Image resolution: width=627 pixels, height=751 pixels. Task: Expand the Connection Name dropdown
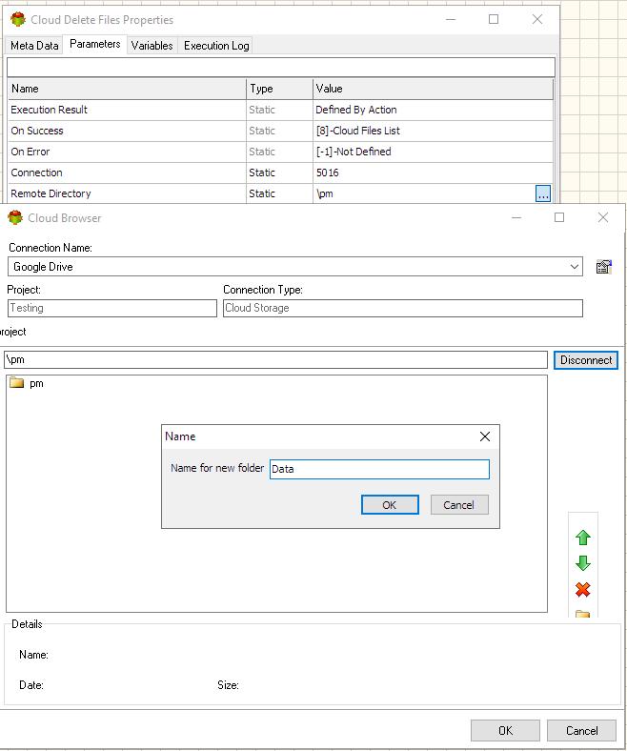575,267
